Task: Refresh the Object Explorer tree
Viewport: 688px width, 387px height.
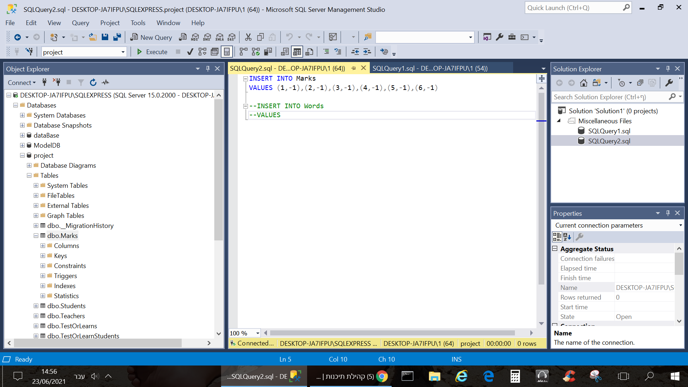Action: (93, 82)
